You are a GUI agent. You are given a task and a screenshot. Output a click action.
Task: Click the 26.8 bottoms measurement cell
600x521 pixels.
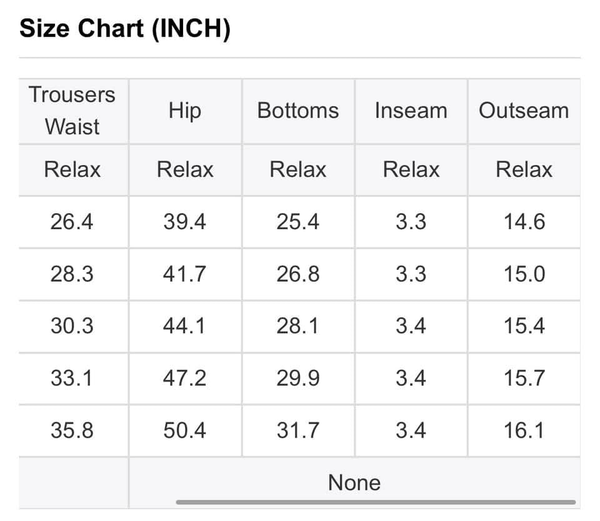tap(297, 274)
